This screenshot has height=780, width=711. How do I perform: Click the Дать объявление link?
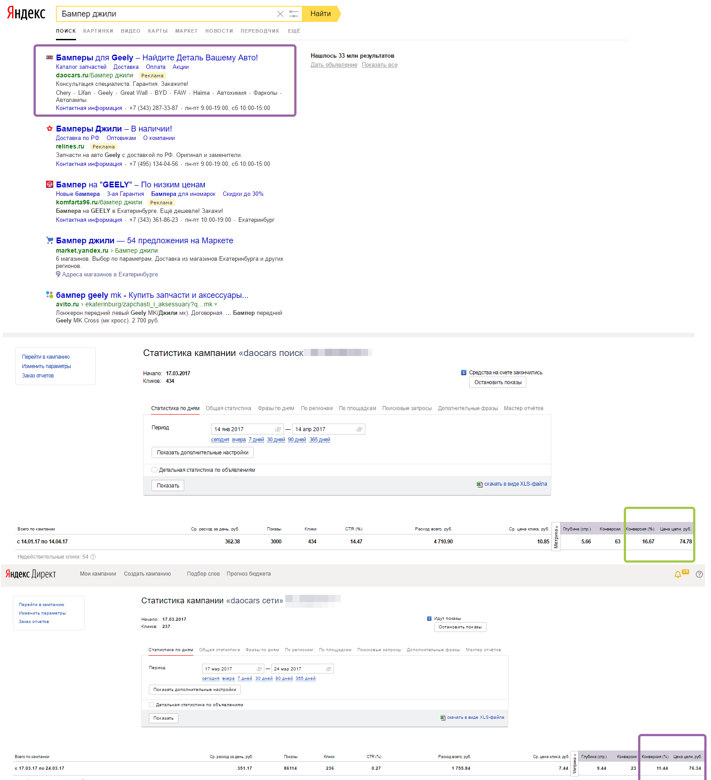point(334,65)
